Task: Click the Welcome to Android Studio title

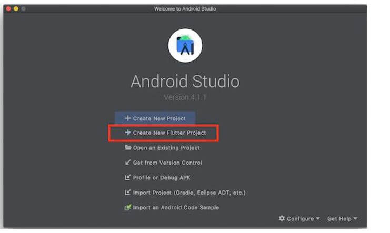Action: point(185,9)
